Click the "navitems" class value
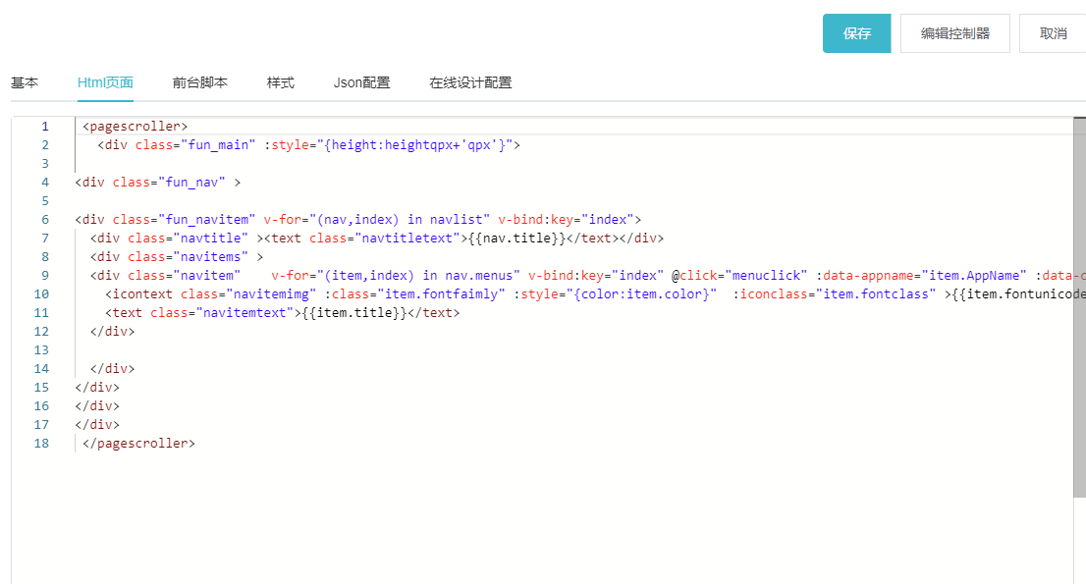The width and height of the screenshot is (1086, 584). click(210, 257)
